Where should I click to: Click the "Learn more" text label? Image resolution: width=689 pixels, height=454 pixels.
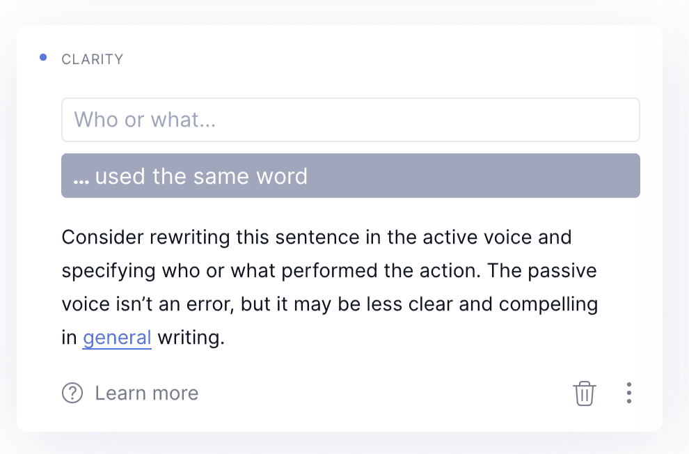[147, 393]
